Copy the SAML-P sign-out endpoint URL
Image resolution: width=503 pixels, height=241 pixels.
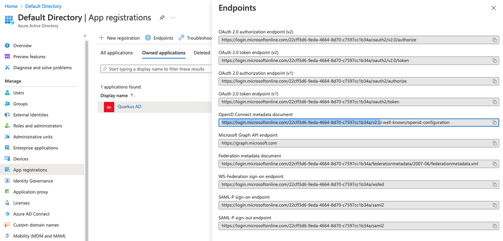click(x=495, y=225)
